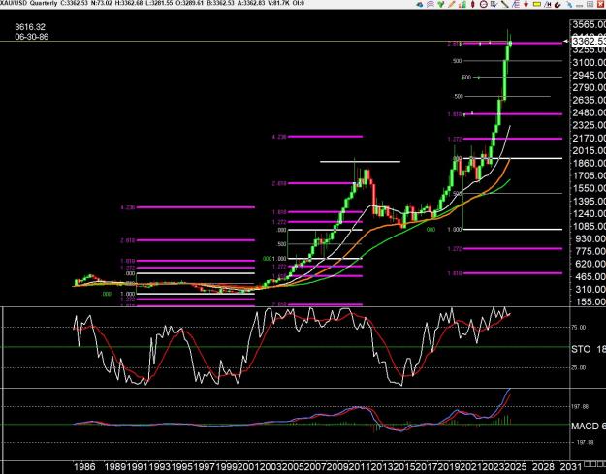
Task: Click the 1240.00 price axis label
Action: (x=589, y=213)
